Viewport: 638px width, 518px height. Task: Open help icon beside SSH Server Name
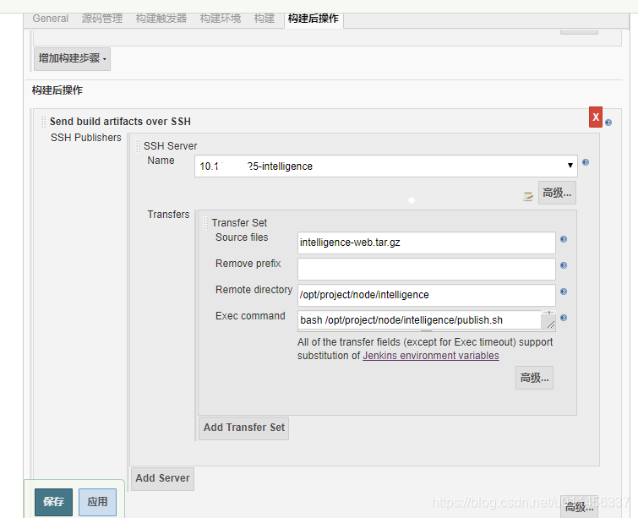(x=586, y=162)
